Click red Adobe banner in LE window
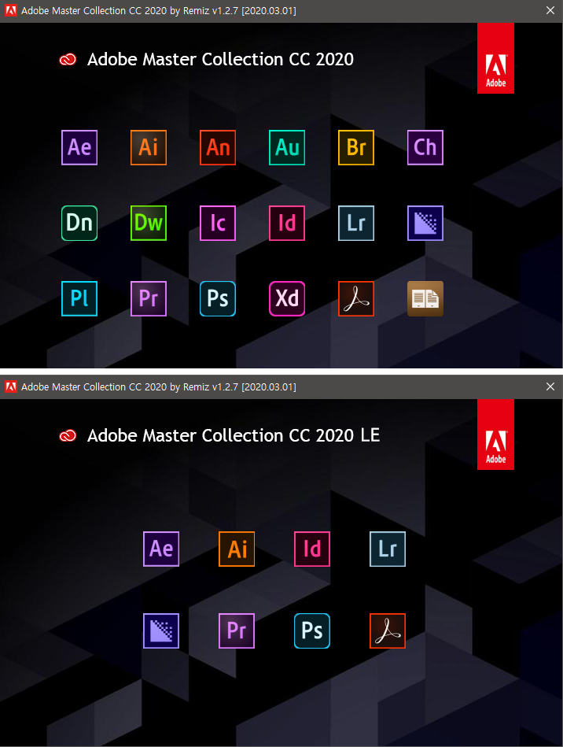 (496, 435)
